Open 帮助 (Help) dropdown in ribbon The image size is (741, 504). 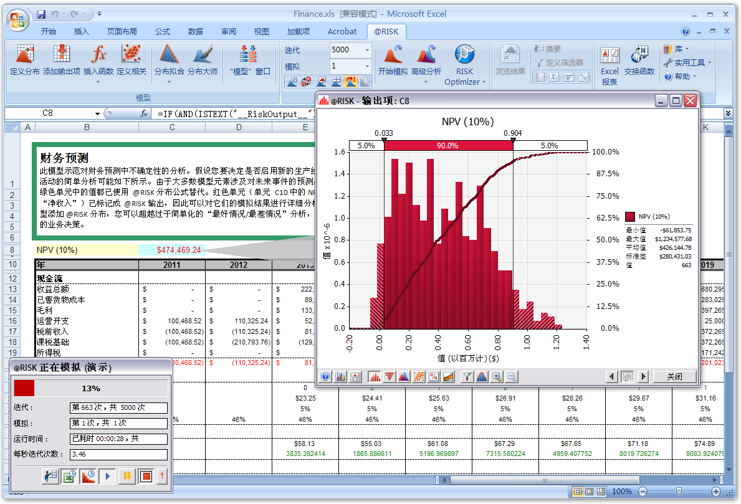[x=680, y=77]
